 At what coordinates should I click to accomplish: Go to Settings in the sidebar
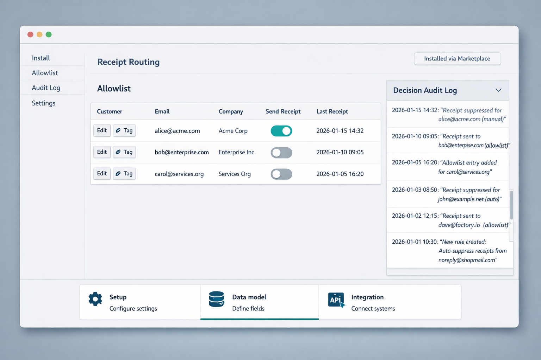point(44,103)
